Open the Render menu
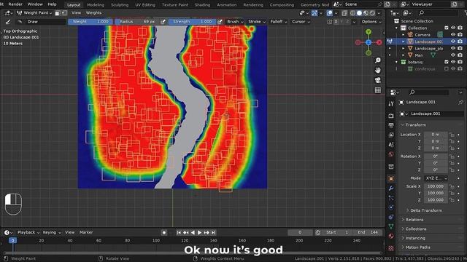 pyautogui.click(x=15, y=4)
